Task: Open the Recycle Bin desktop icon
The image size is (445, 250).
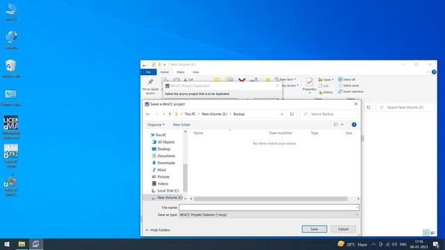Action: (x=11, y=69)
